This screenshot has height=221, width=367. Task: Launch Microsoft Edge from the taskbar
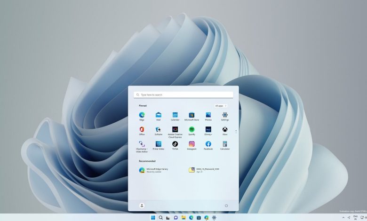191,218
